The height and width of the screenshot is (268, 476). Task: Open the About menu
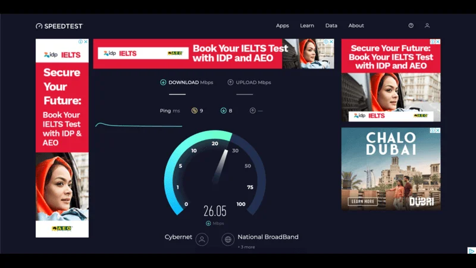pyautogui.click(x=356, y=26)
